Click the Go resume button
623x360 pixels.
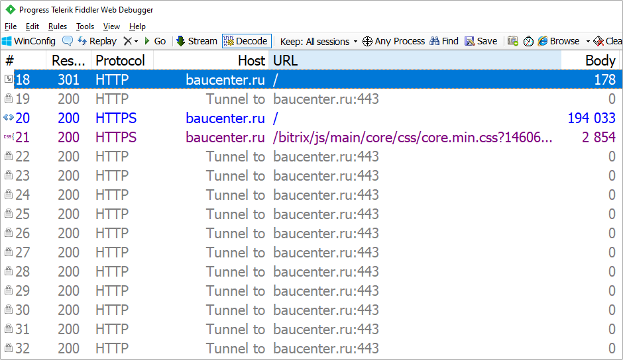(x=155, y=41)
